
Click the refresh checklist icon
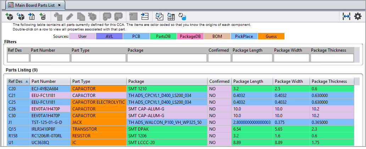(x=160, y=17)
